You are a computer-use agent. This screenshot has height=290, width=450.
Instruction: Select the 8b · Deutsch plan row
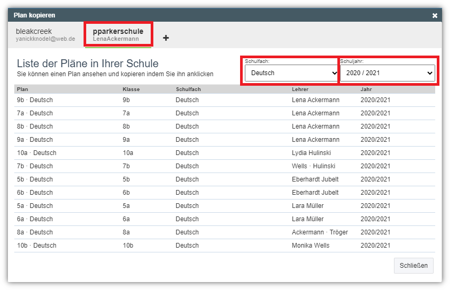point(225,126)
